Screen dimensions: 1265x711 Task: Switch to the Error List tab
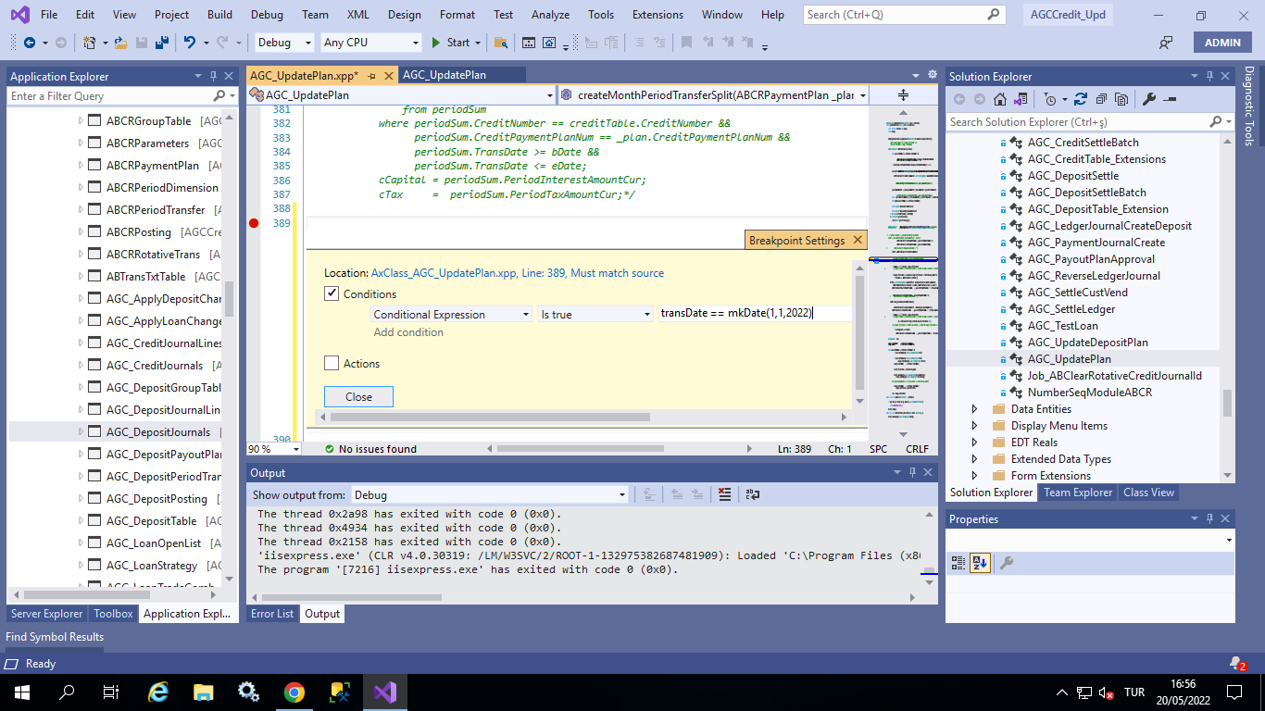click(x=272, y=614)
